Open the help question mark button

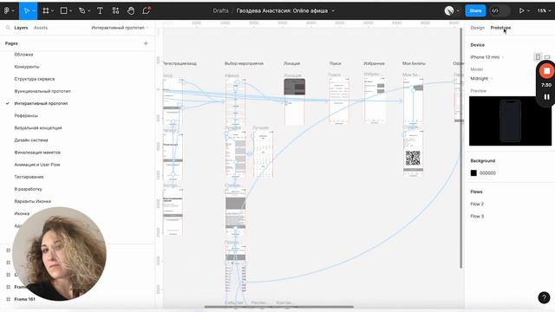pyautogui.click(x=544, y=297)
